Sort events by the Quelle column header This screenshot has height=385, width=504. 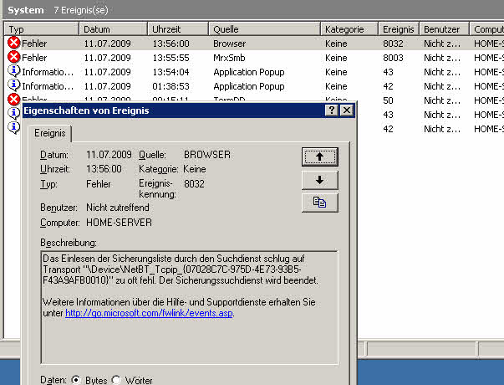(264, 29)
